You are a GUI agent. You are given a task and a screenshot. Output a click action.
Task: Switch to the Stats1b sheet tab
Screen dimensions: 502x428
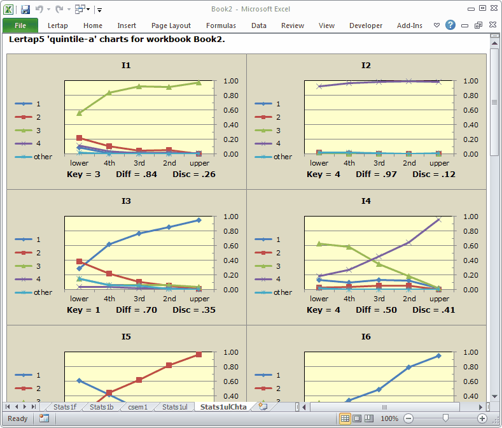pos(102,407)
